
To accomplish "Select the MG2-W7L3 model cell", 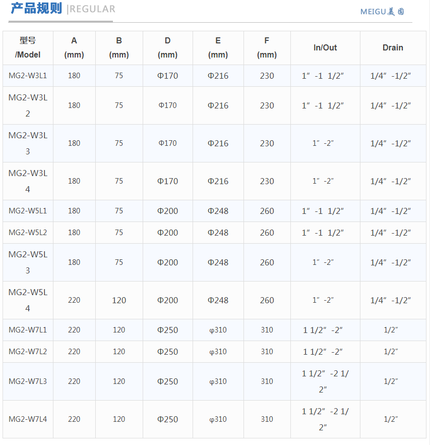I will 28,381.
